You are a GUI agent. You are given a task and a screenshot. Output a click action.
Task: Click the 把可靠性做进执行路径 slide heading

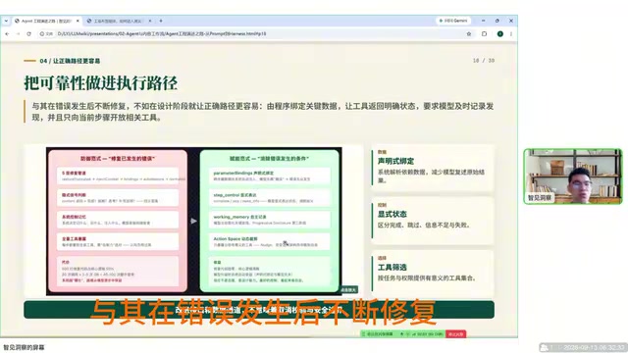100,83
